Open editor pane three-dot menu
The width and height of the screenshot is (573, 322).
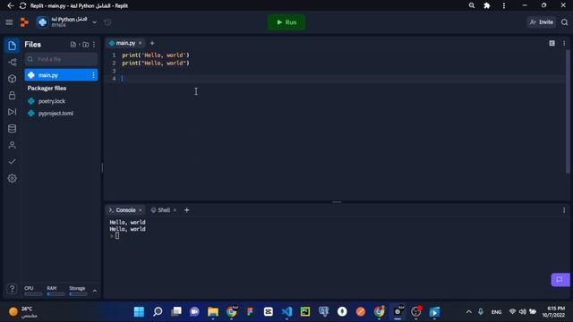(564, 43)
